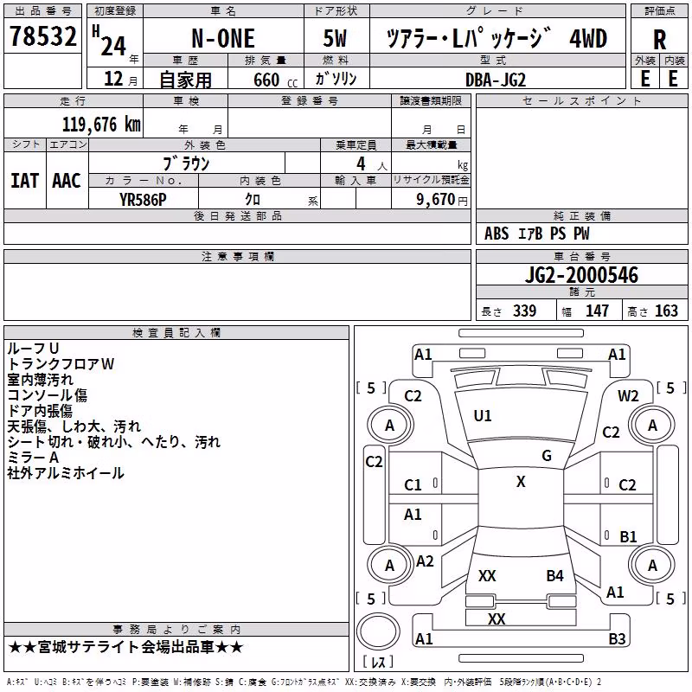692x692 pixels.
Task: Click the seating capacity 4 人
Action: 372,164
